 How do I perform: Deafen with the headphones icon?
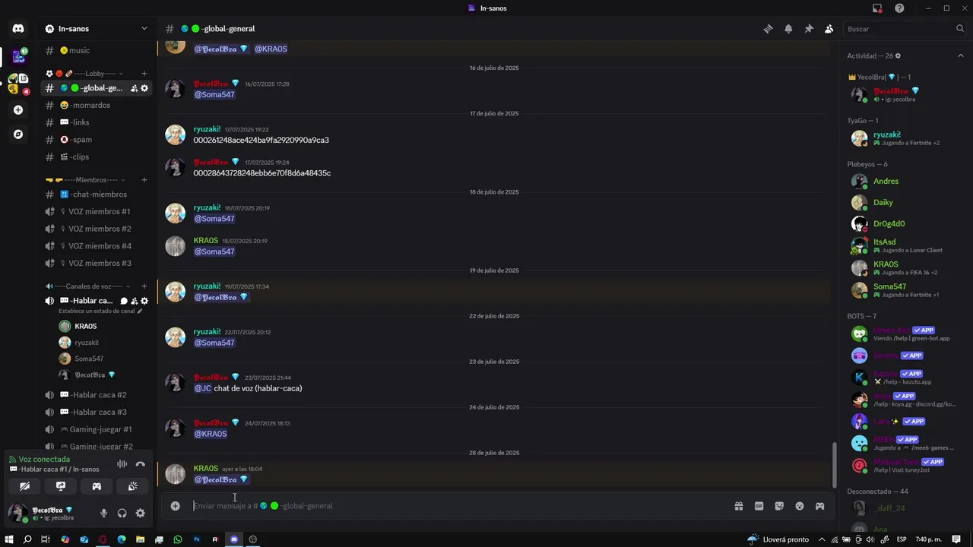tap(122, 514)
